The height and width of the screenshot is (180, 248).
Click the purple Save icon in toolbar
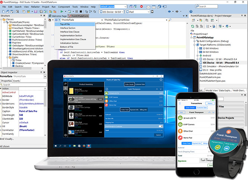[x=36, y=12]
